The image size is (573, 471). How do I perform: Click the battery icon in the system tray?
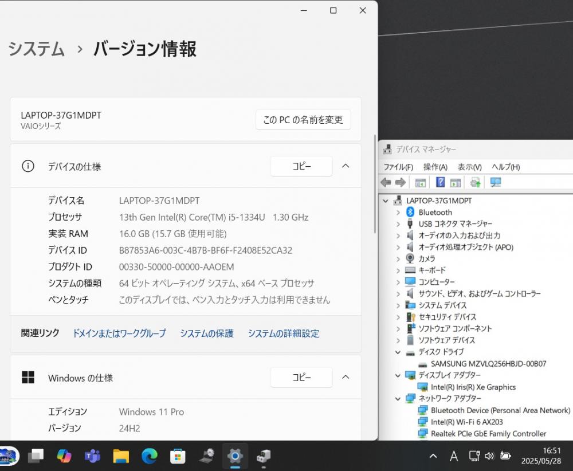pos(505,456)
